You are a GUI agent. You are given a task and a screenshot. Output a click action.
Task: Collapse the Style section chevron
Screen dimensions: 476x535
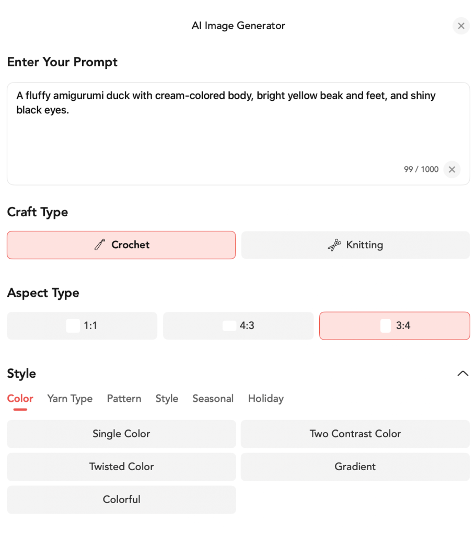[462, 374]
